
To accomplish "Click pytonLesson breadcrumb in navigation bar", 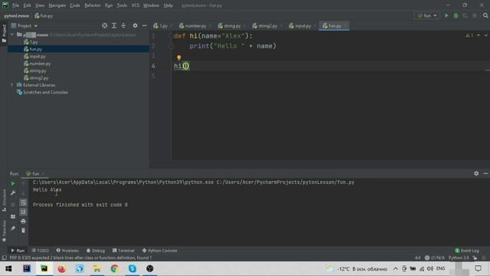I will 17,15.
